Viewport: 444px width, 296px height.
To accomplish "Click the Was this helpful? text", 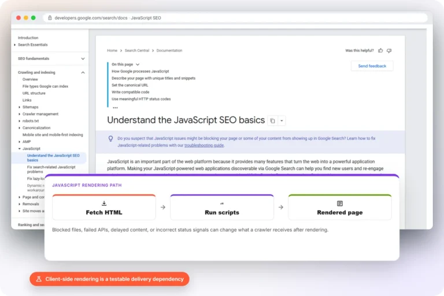I will click(x=360, y=50).
